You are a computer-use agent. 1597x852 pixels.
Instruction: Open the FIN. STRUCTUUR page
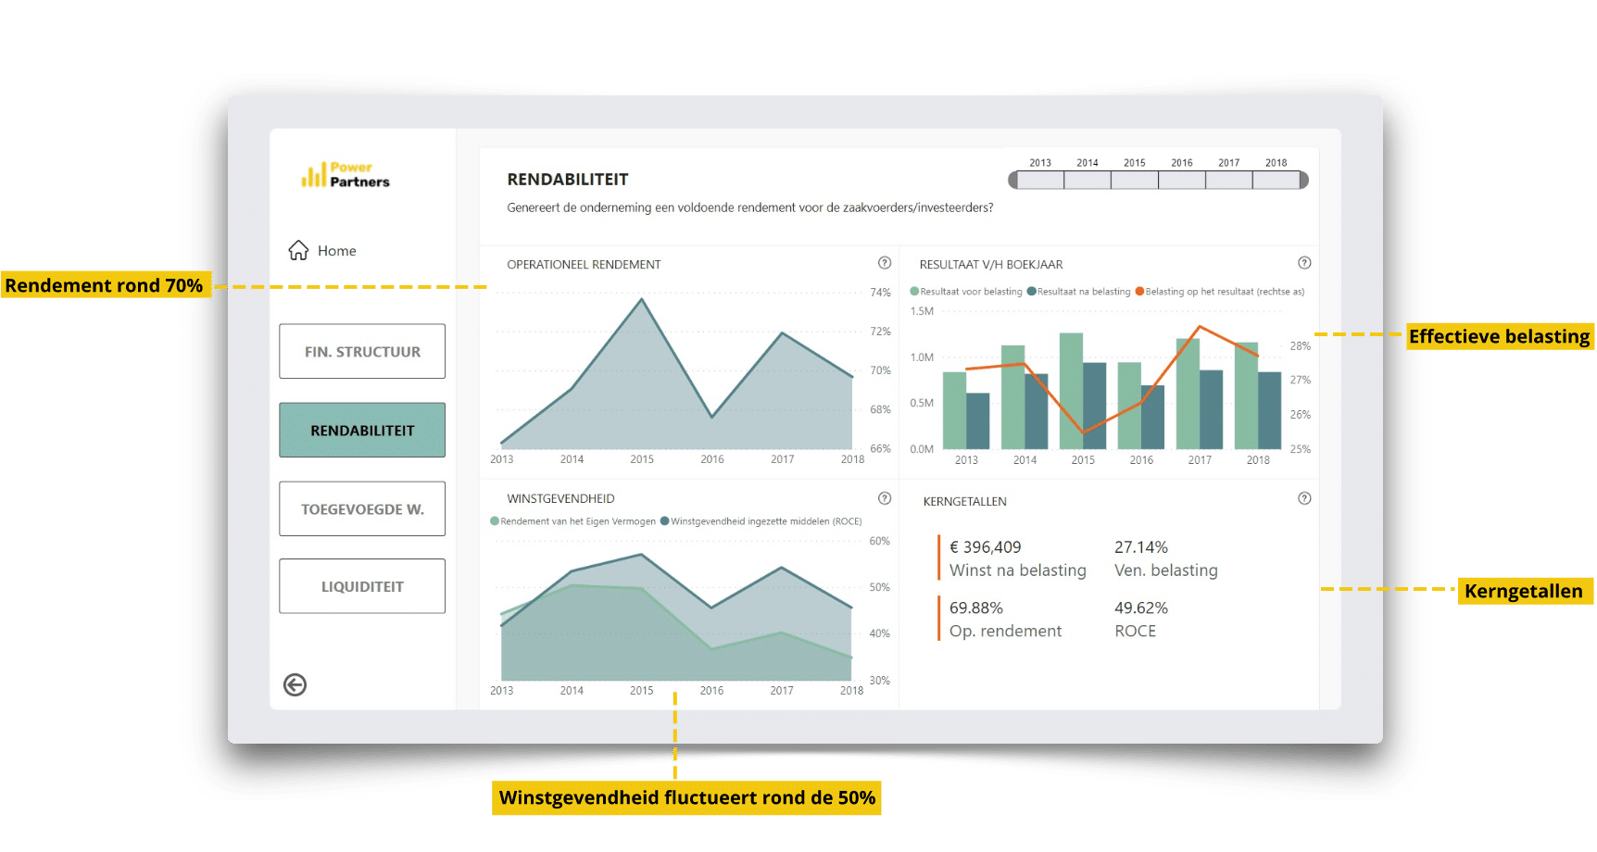tap(362, 351)
